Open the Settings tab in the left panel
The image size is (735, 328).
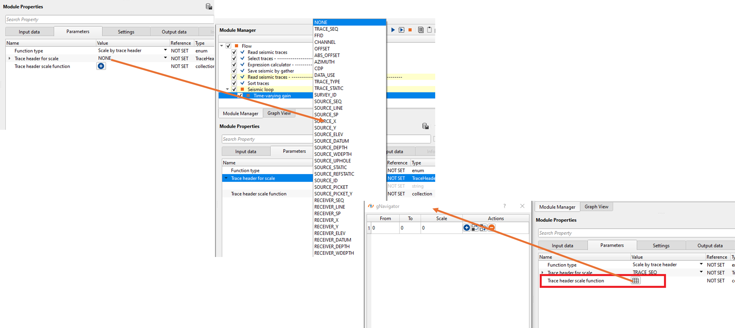tap(126, 32)
